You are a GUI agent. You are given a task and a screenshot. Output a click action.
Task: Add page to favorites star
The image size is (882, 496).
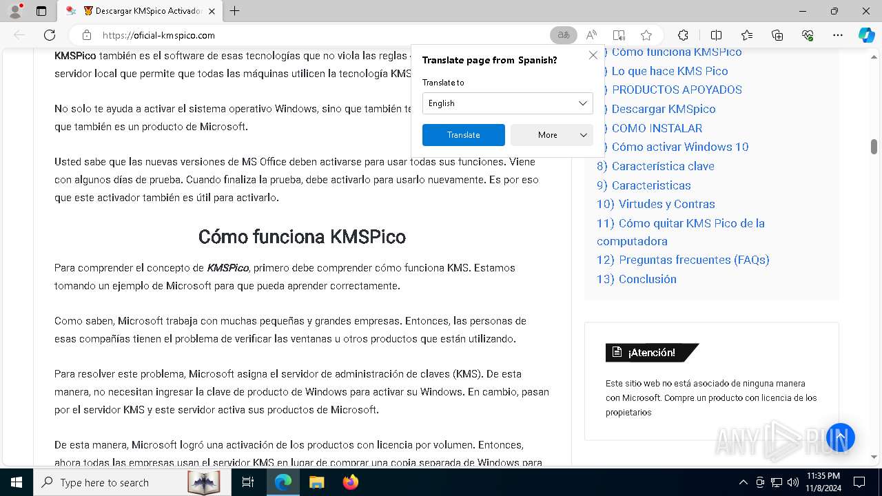pyautogui.click(x=646, y=35)
